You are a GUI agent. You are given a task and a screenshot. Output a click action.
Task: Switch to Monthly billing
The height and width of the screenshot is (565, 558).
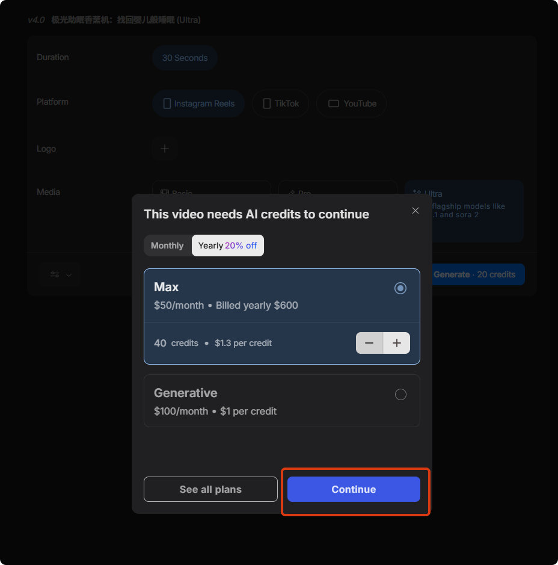(167, 245)
